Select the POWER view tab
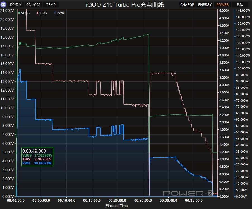Image resolution: width=252 pixels, height=209 pixels. (x=222, y=4)
